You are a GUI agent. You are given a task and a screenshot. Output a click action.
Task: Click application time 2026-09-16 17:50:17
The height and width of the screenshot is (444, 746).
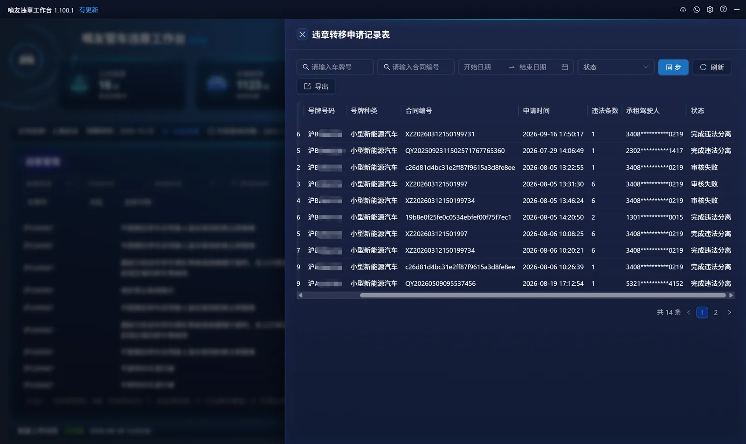point(553,134)
